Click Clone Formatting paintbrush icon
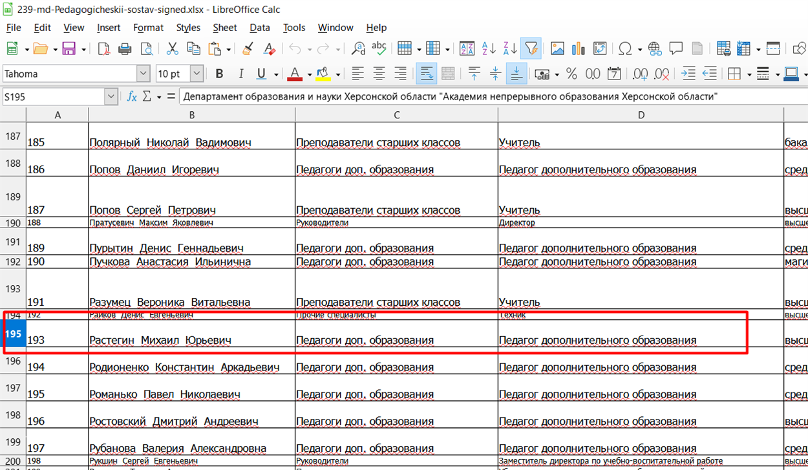 pos(248,48)
